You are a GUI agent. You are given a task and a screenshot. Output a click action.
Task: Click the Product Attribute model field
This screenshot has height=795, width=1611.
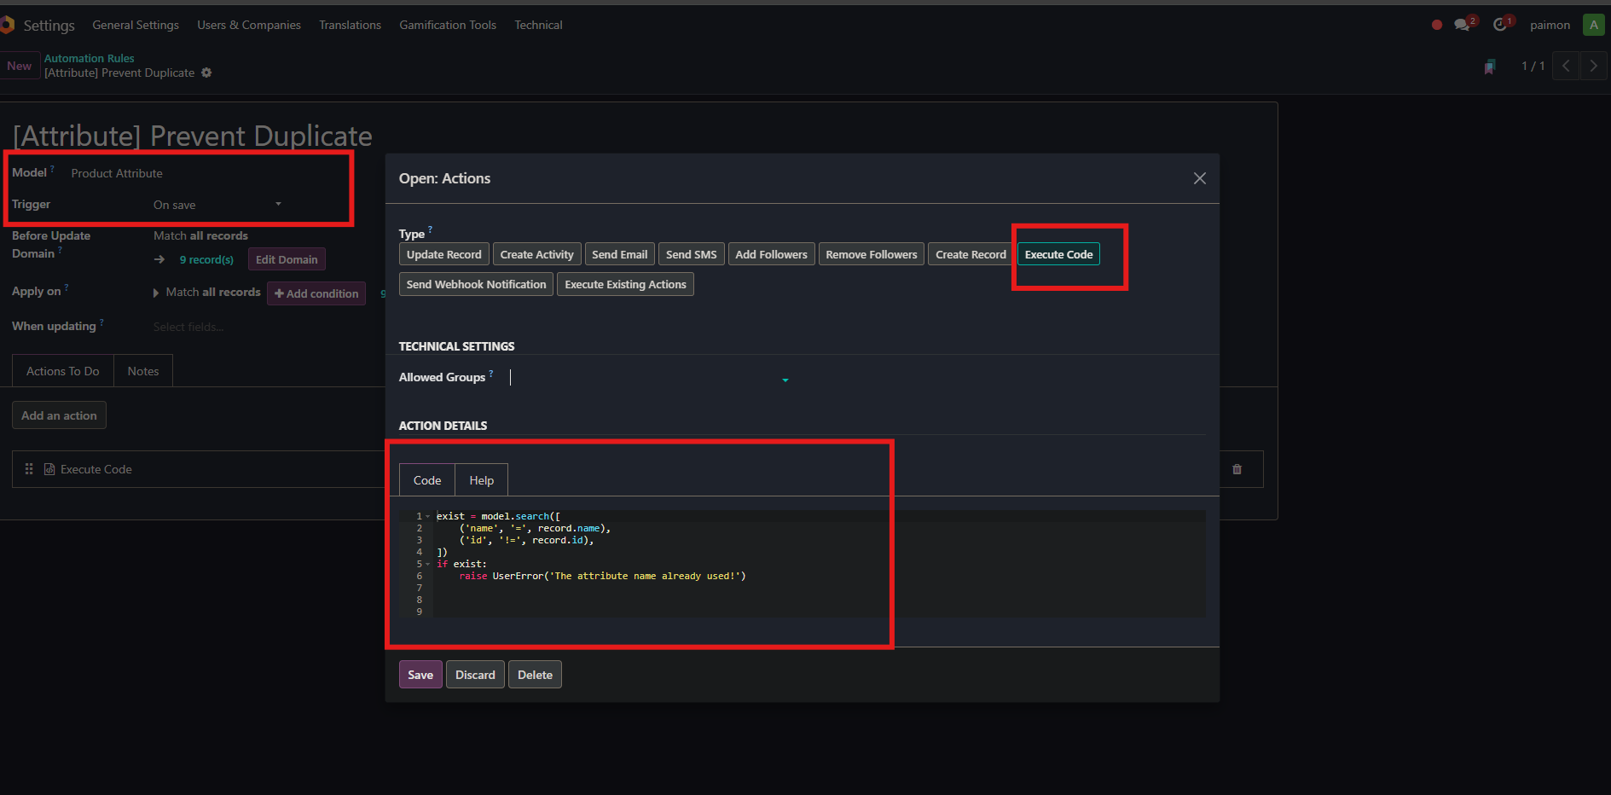[x=117, y=173]
